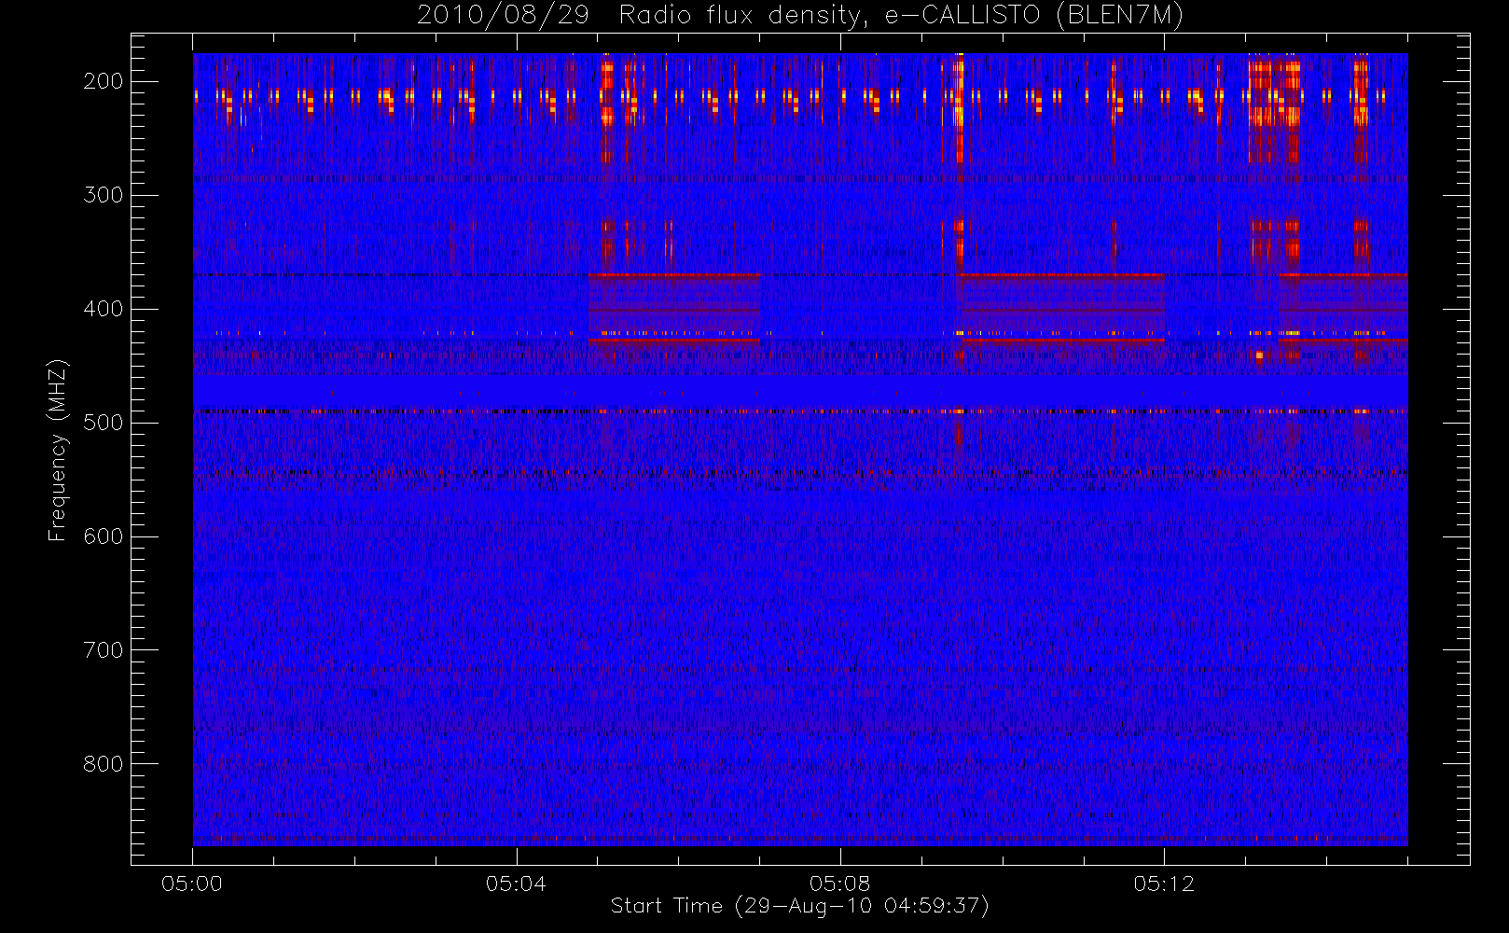Select the 600 frequency tick label
Image resolution: width=1509 pixels, height=933 pixels.
[103, 536]
